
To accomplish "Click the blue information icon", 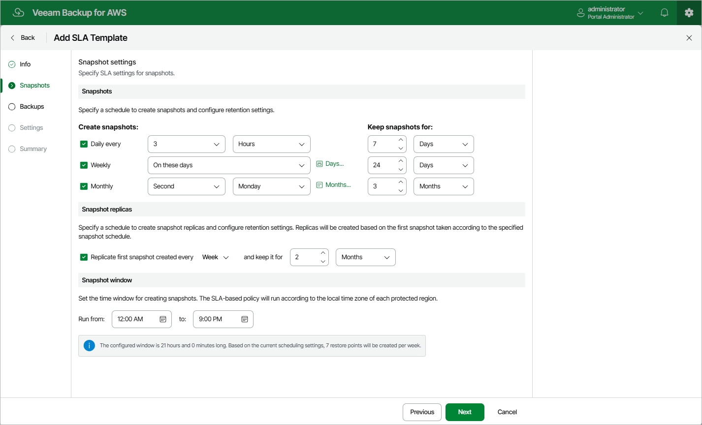I will pos(89,346).
